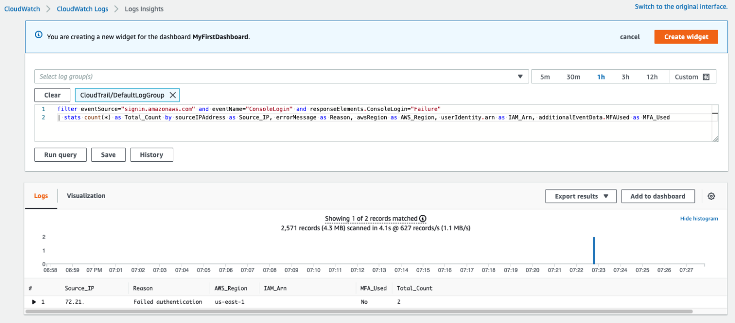This screenshot has width=735, height=323.
Task: Select the 5m time range
Action: tap(545, 77)
